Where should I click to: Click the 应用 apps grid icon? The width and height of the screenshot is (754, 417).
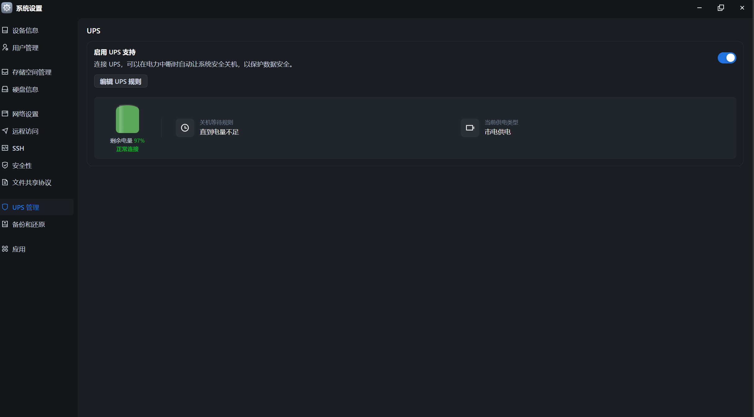click(x=5, y=249)
